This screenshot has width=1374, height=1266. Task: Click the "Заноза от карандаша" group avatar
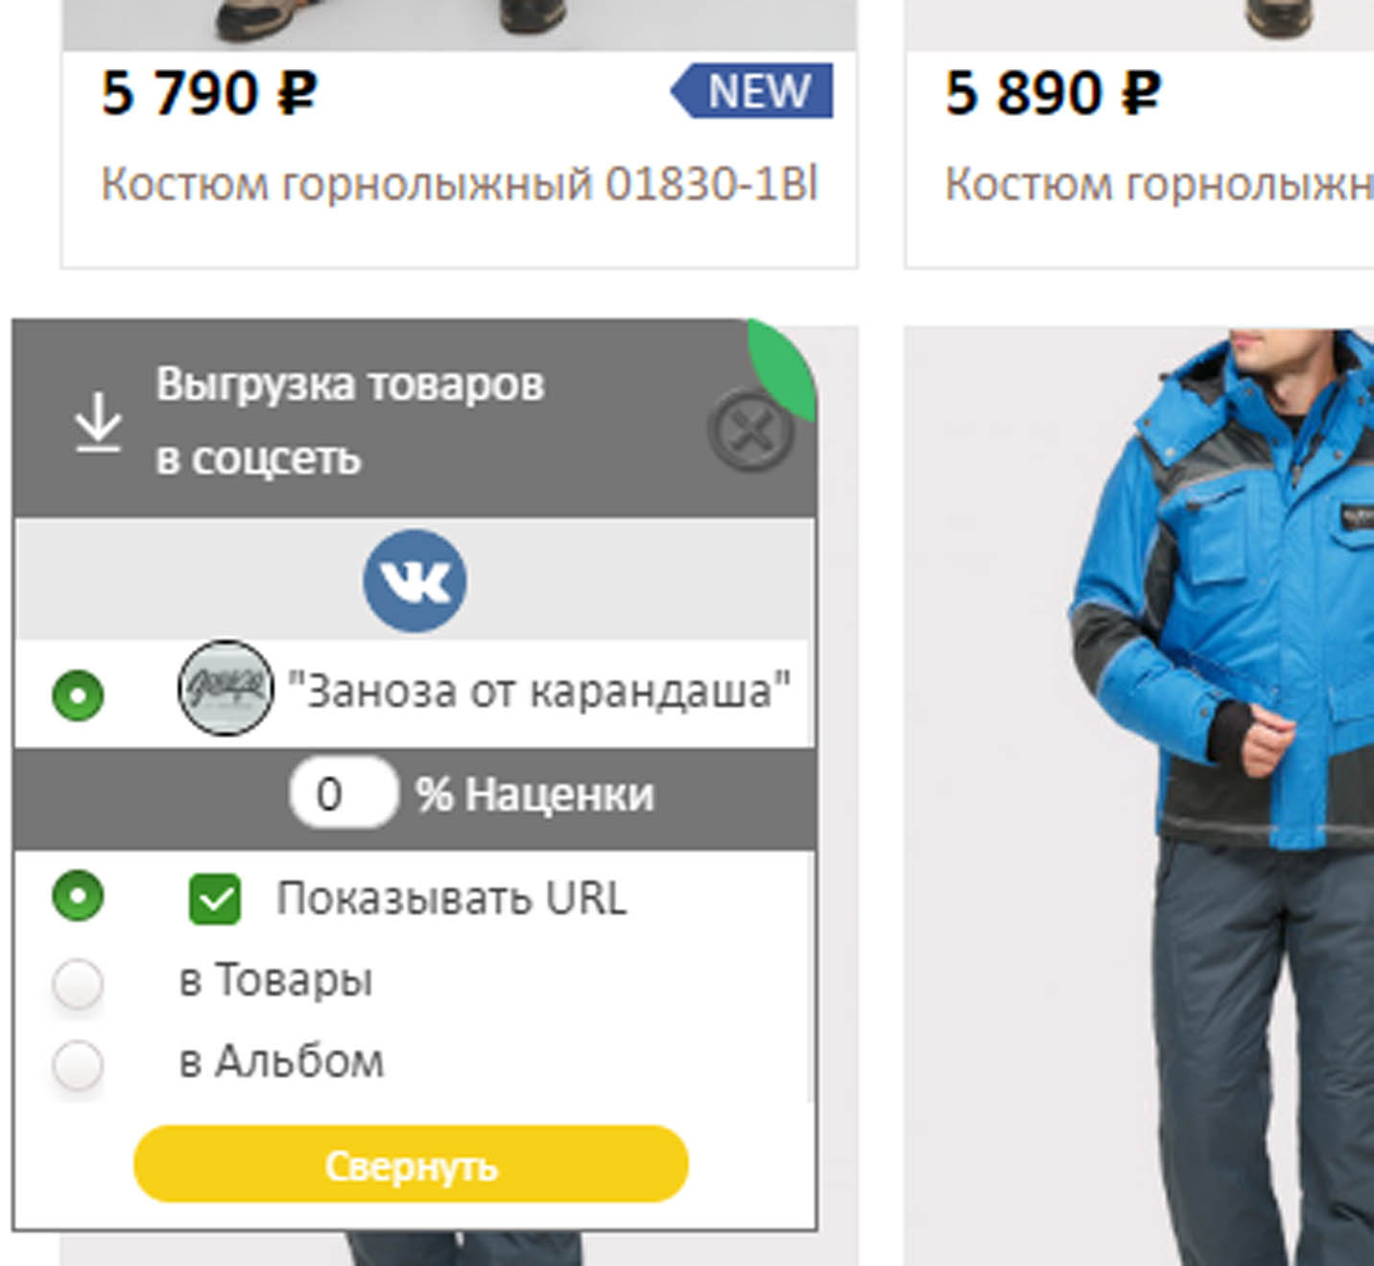click(225, 688)
